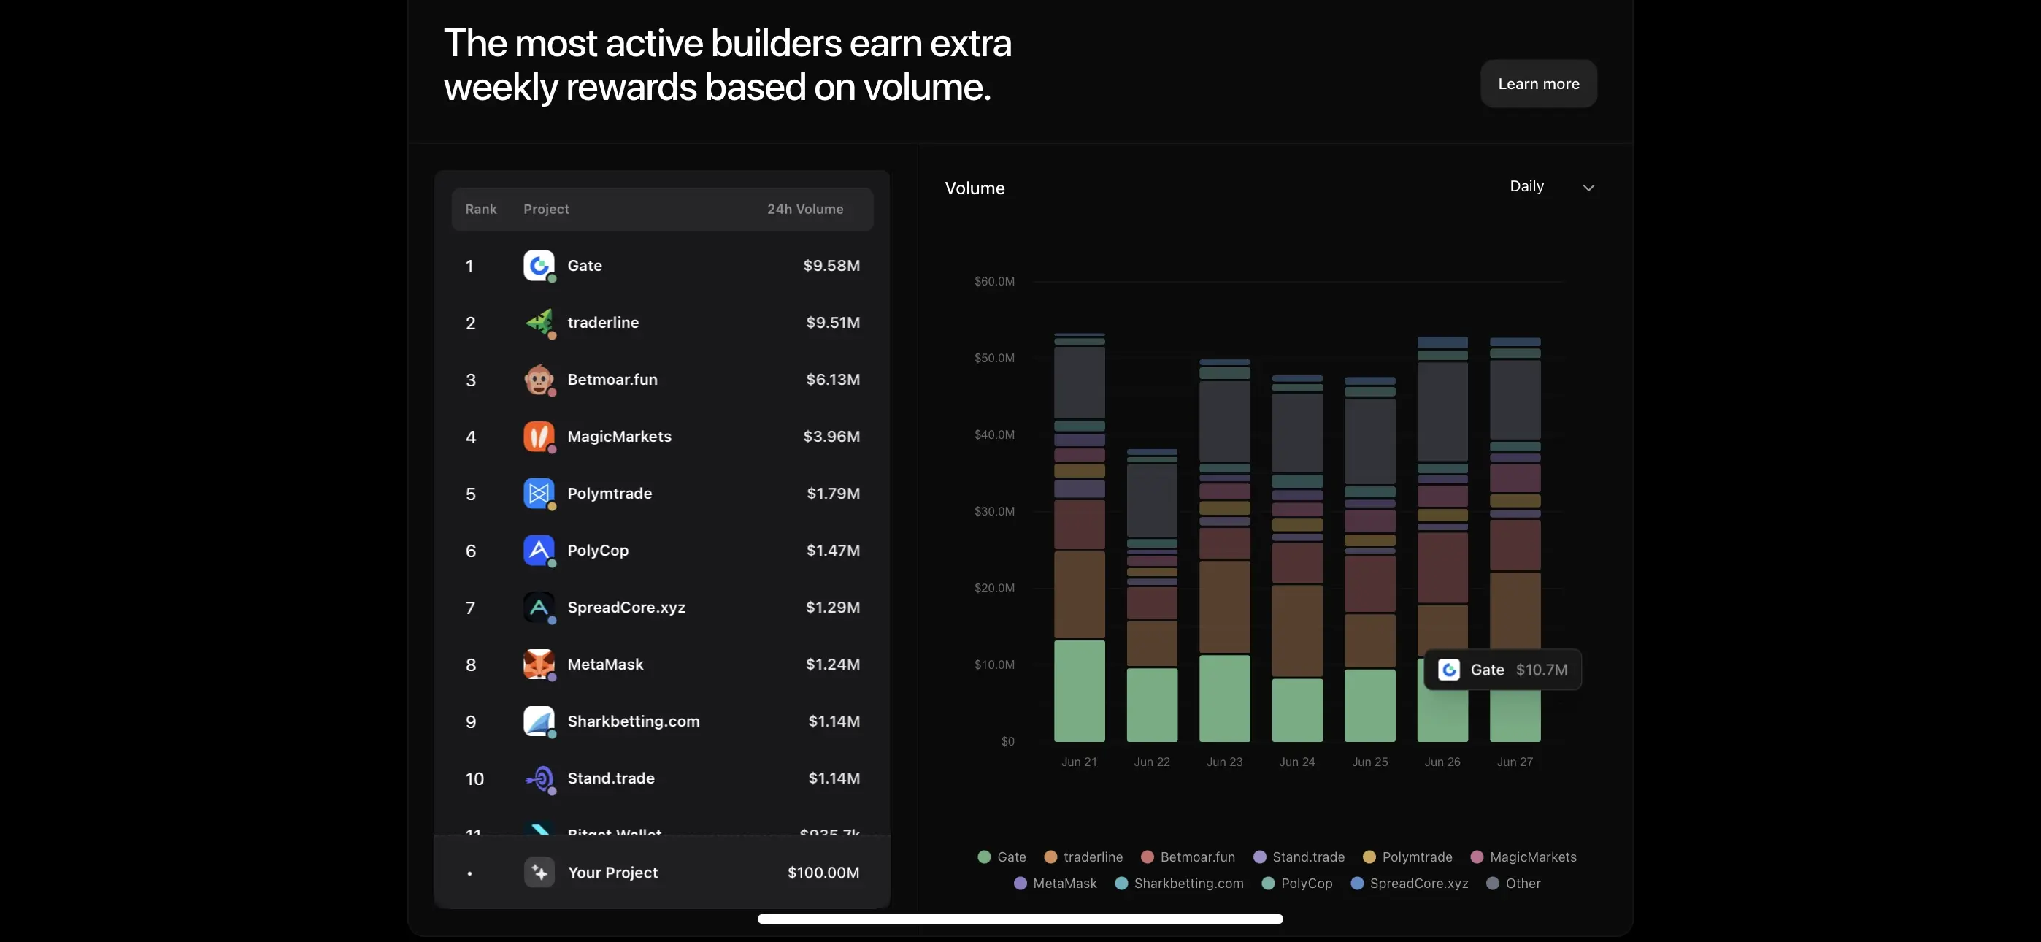Toggle SpreadCore.xyz series in chart legend
The image size is (2041, 942).
[x=1410, y=884]
